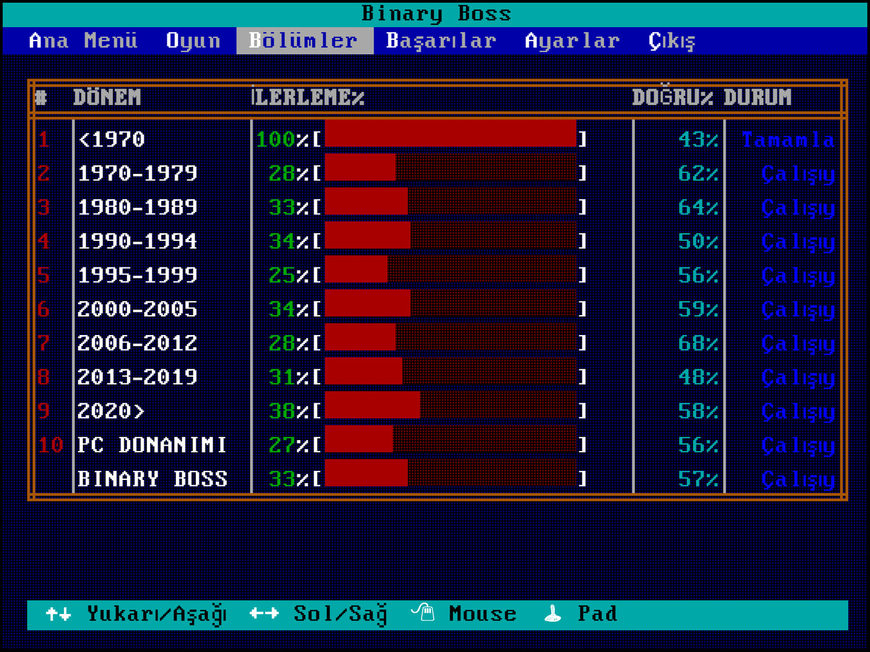Click the mouse icon in status bar
The height and width of the screenshot is (652, 870).
tap(424, 613)
